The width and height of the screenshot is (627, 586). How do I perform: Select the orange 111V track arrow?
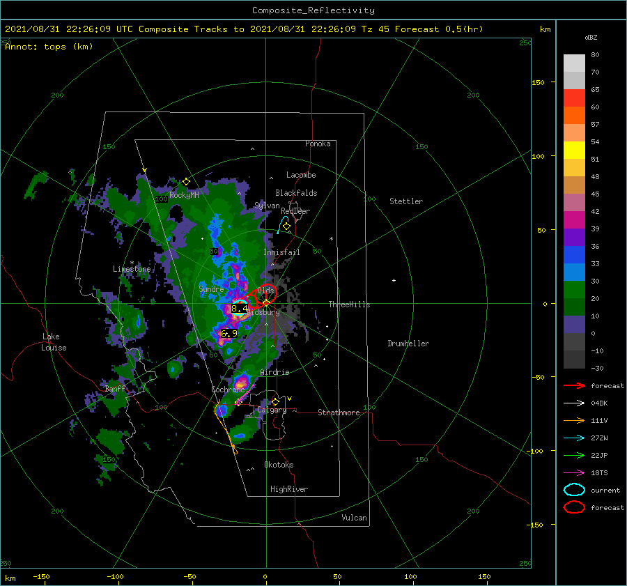(574, 420)
